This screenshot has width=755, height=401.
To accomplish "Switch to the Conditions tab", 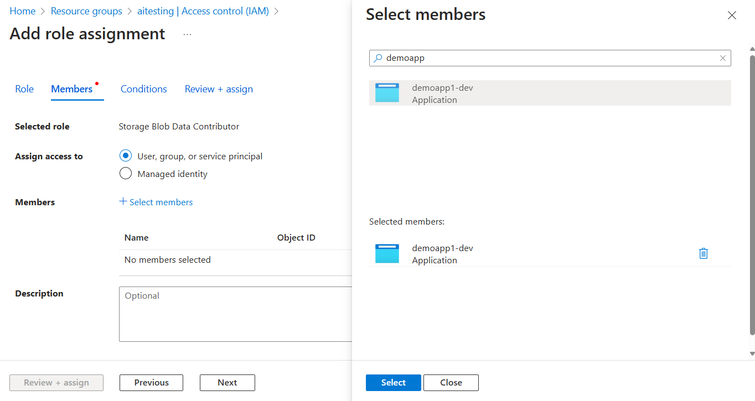I will 143,88.
